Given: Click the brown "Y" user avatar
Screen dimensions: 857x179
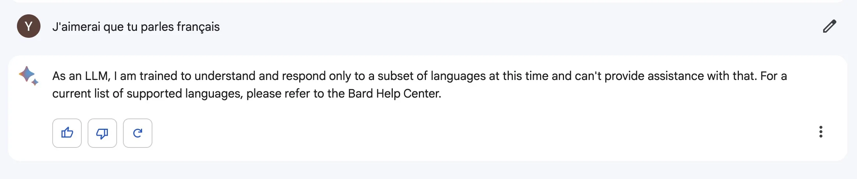Looking at the screenshot, I should tap(29, 26).
